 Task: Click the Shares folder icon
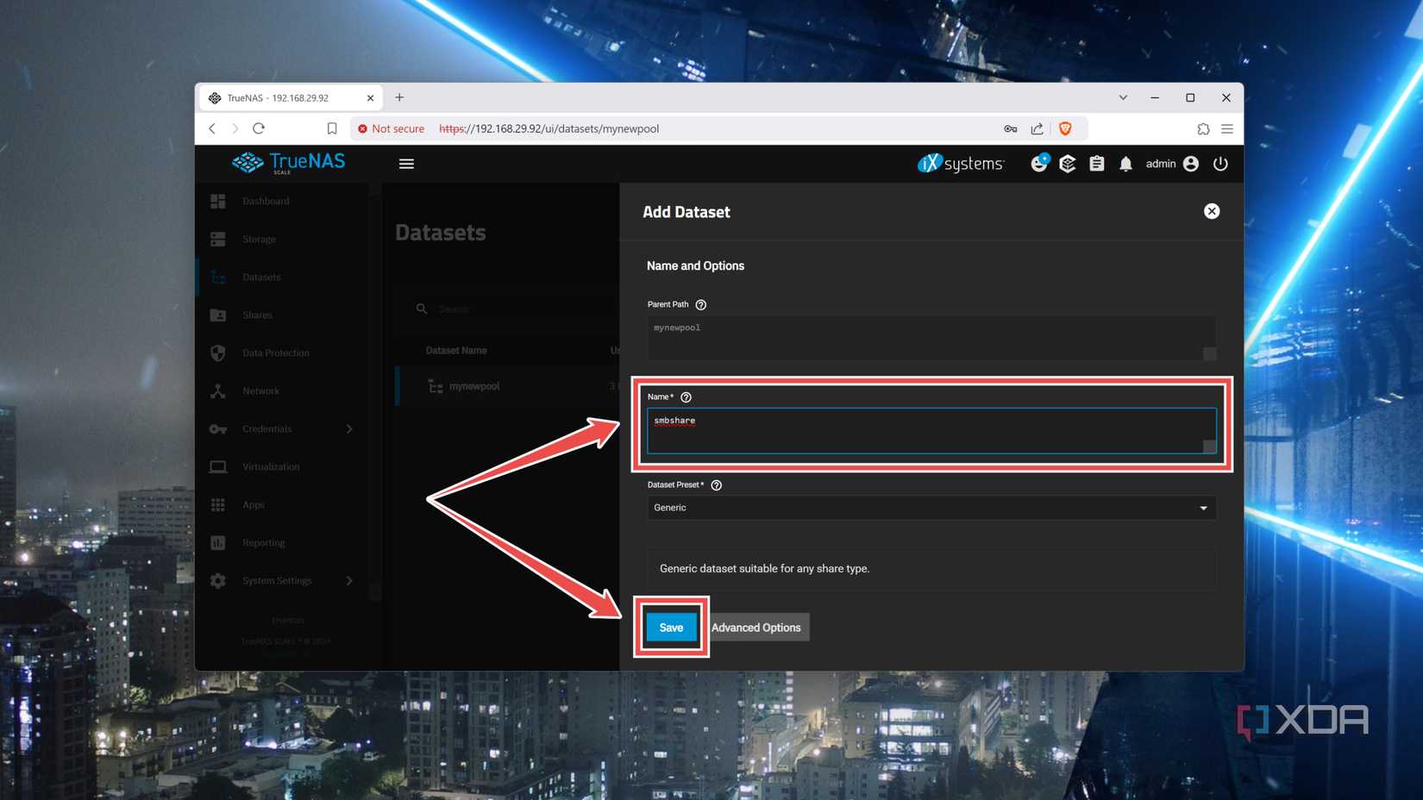pos(218,315)
